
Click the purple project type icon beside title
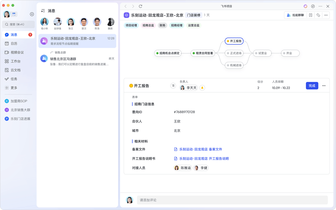click(x=127, y=15)
